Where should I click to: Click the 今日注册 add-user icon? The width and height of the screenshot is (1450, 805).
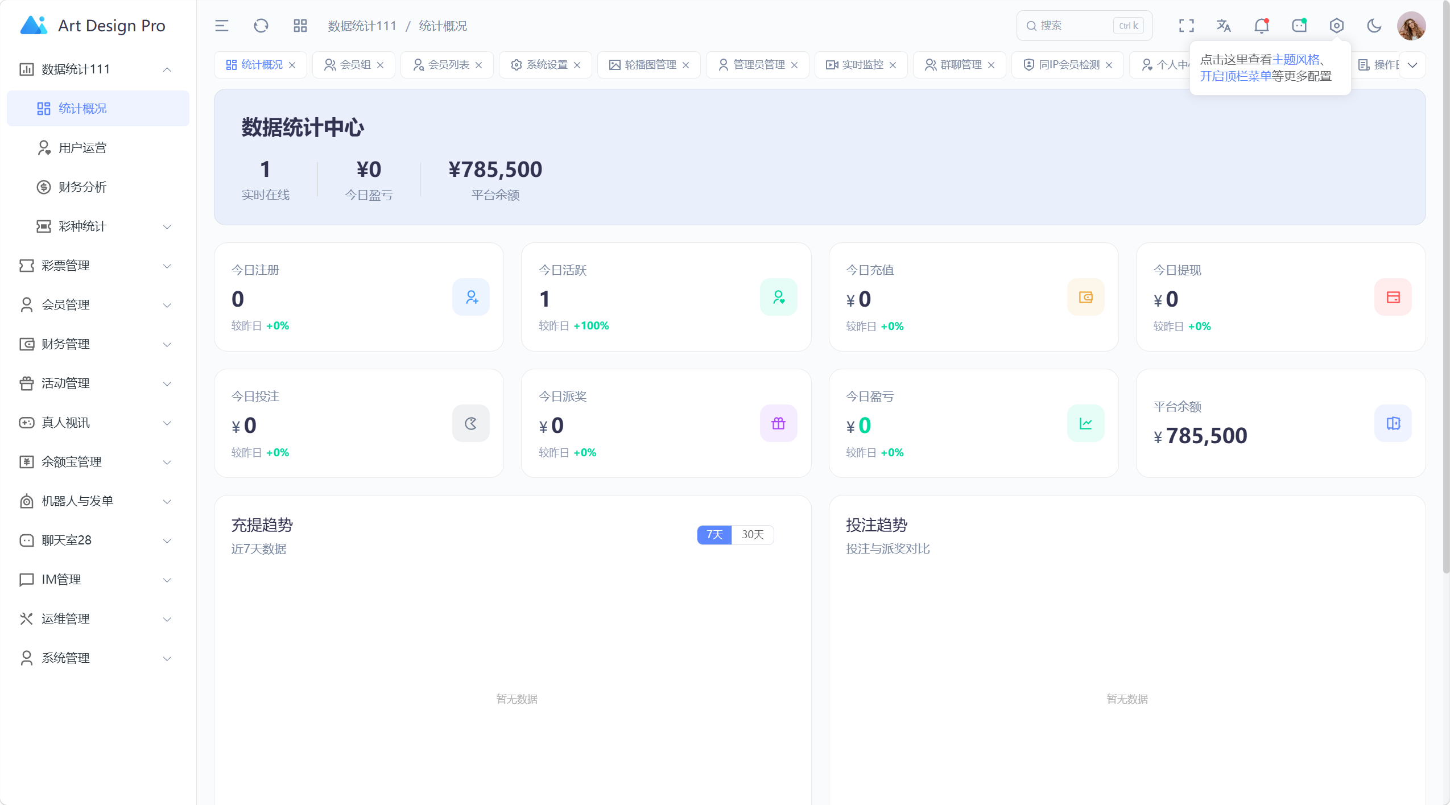coord(471,297)
